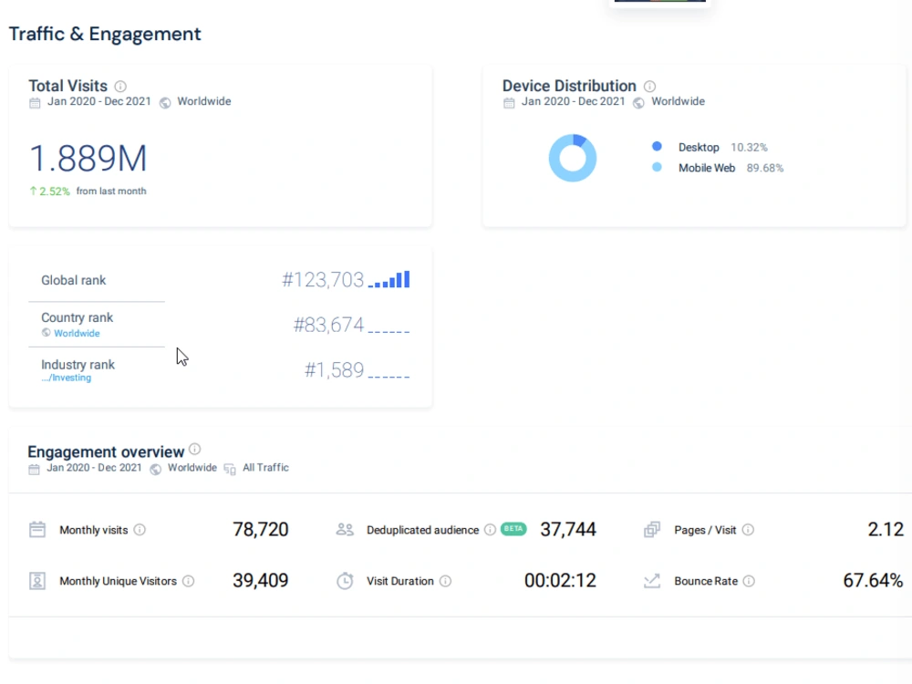Click the Country rank #83,674 value
Screen dimensions: 912x684
(328, 326)
